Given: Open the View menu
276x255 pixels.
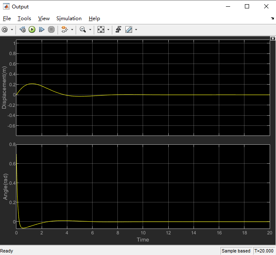Looking at the screenshot, I should [x=44, y=19].
